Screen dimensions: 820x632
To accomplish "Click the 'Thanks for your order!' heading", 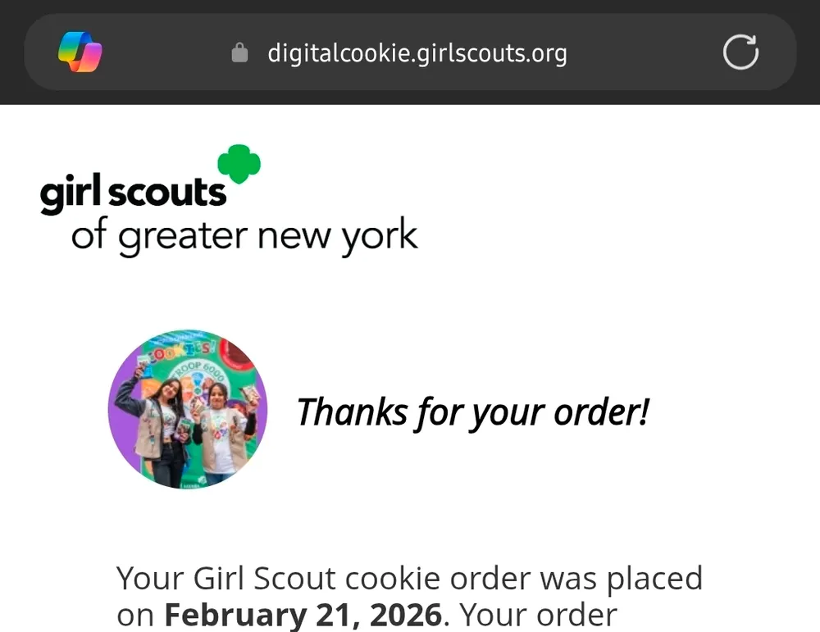I will (473, 413).
